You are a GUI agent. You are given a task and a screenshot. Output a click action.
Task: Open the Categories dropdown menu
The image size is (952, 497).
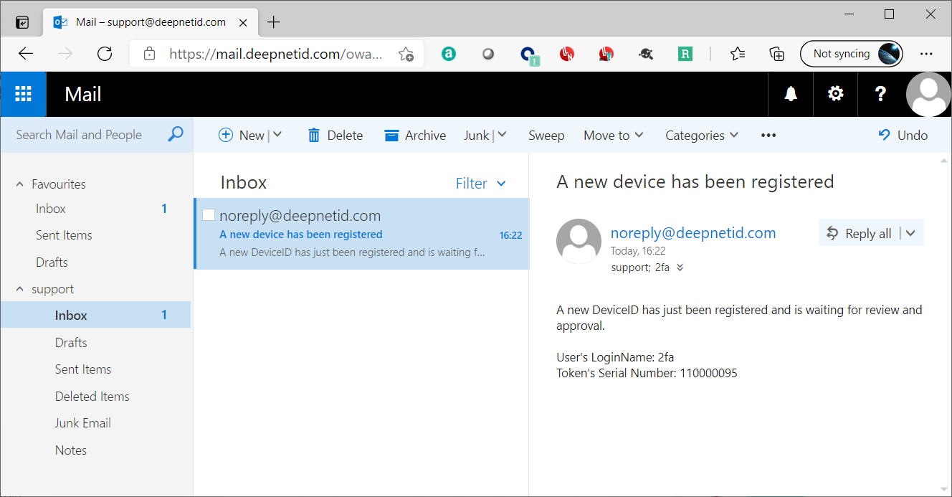tap(701, 136)
